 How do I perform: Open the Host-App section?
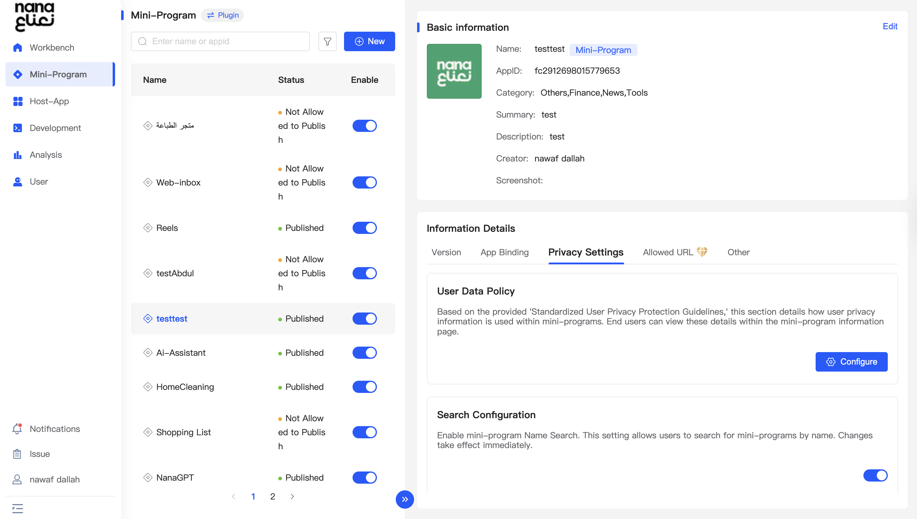(x=49, y=101)
